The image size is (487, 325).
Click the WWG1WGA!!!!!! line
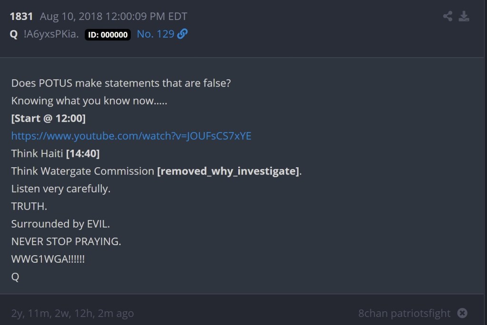tap(48, 259)
